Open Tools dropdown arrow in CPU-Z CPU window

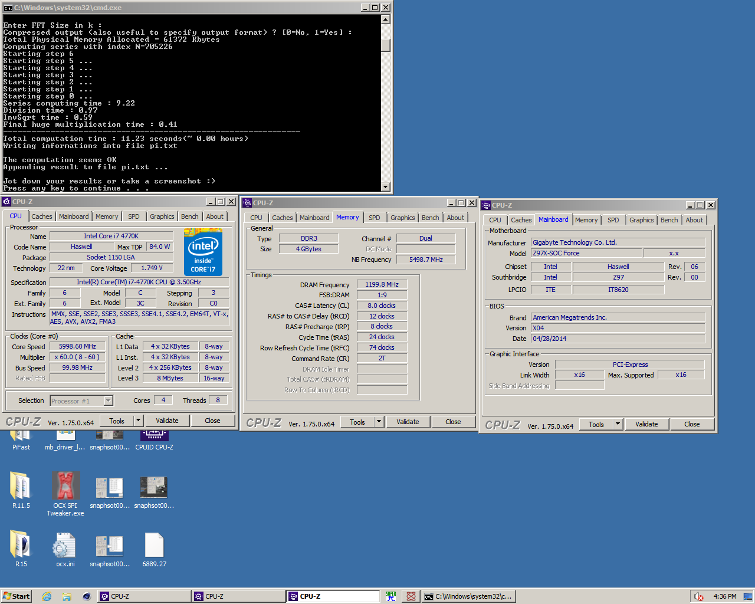pyautogui.click(x=139, y=421)
